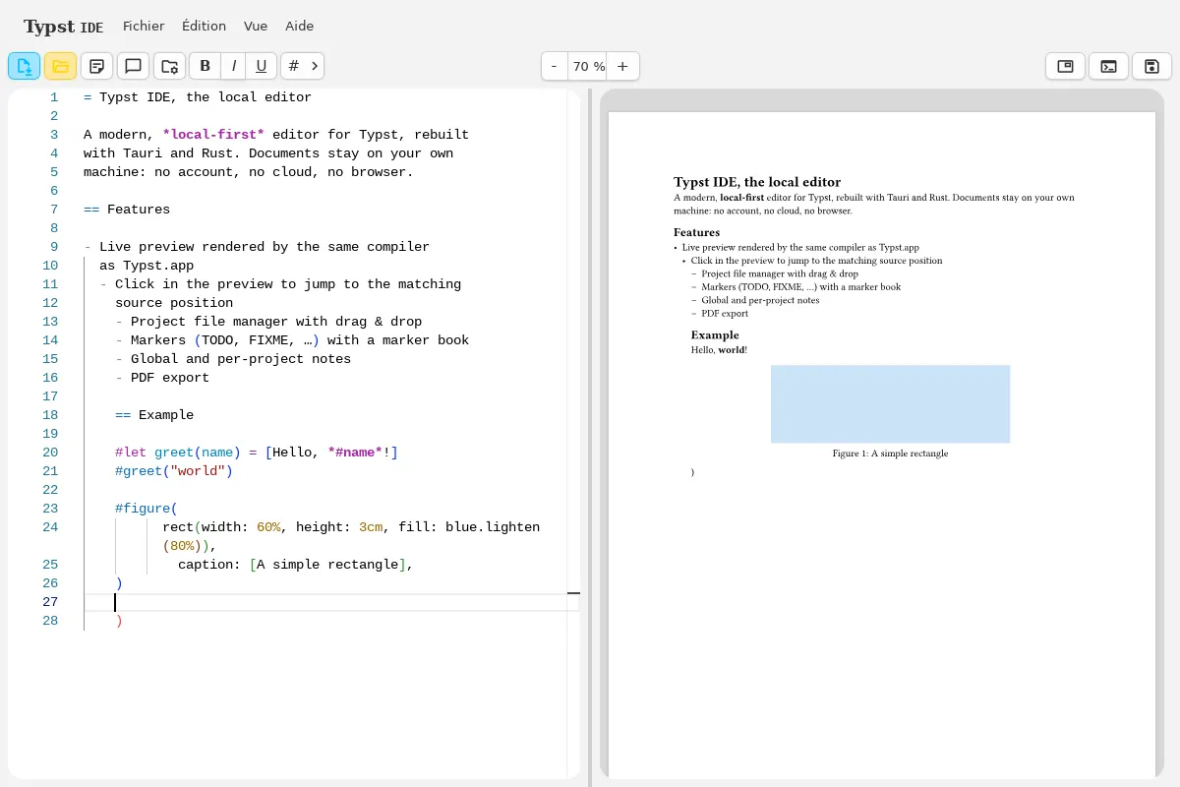Screen dimensions: 1180x787
Task: Click the '== Features' source line
Action: click(x=127, y=210)
